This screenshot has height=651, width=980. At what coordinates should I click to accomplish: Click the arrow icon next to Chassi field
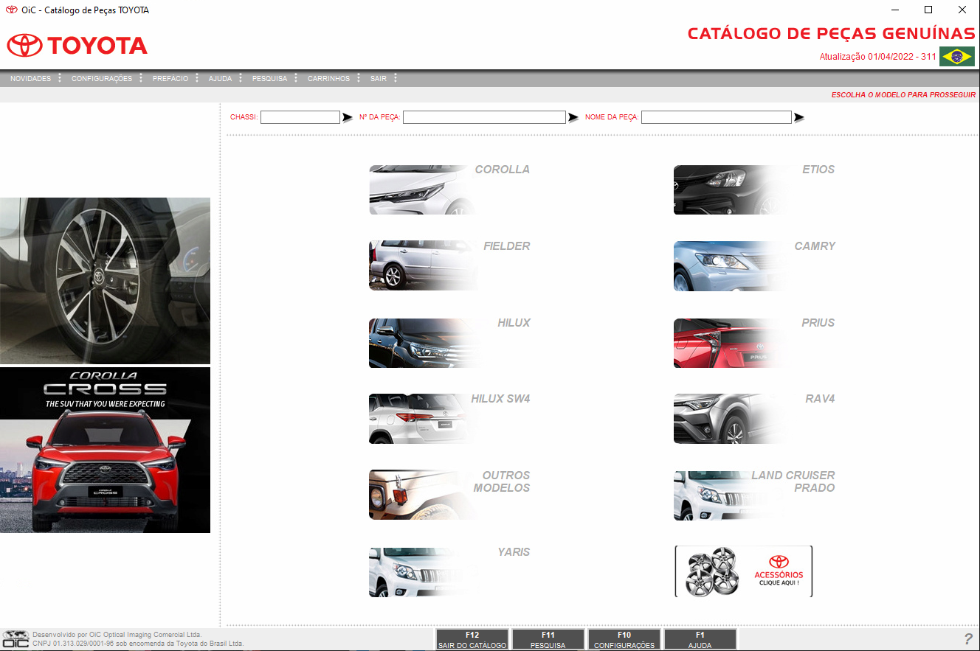coord(348,117)
